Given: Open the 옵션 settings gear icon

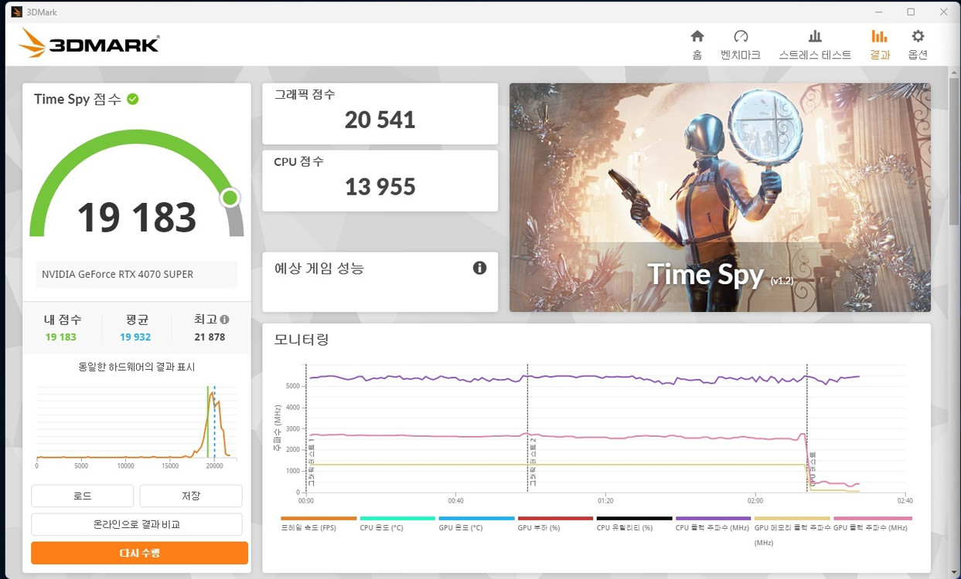Looking at the screenshot, I should [917, 36].
